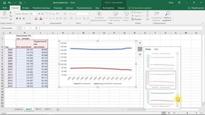The height and width of the screenshot is (115, 205).
Task: Open Найти и выделить magnifier menu
Action: (x=167, y=16)
